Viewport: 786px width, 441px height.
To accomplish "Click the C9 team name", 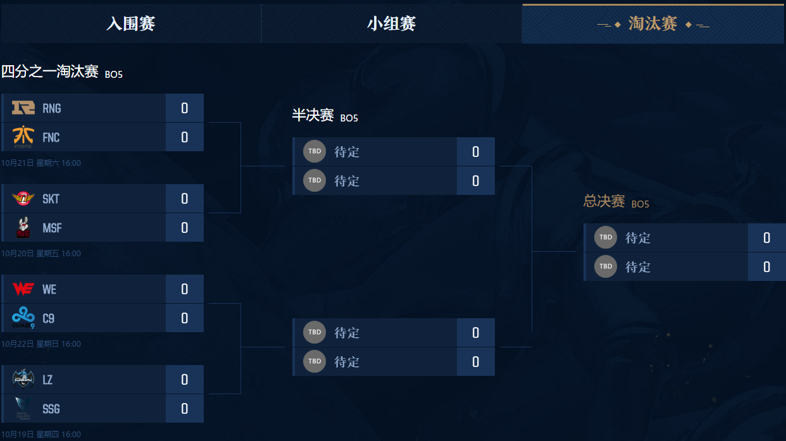I will coord(49,318).
